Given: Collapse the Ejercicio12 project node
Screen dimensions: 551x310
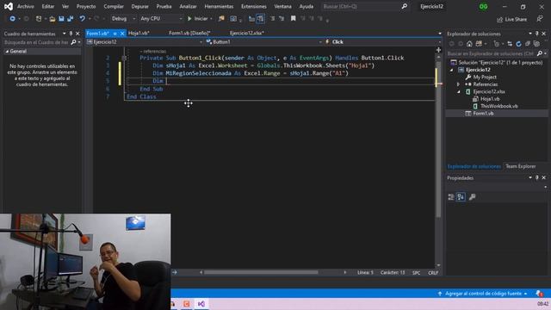Looking at the screenshot, I should point(452,70).
